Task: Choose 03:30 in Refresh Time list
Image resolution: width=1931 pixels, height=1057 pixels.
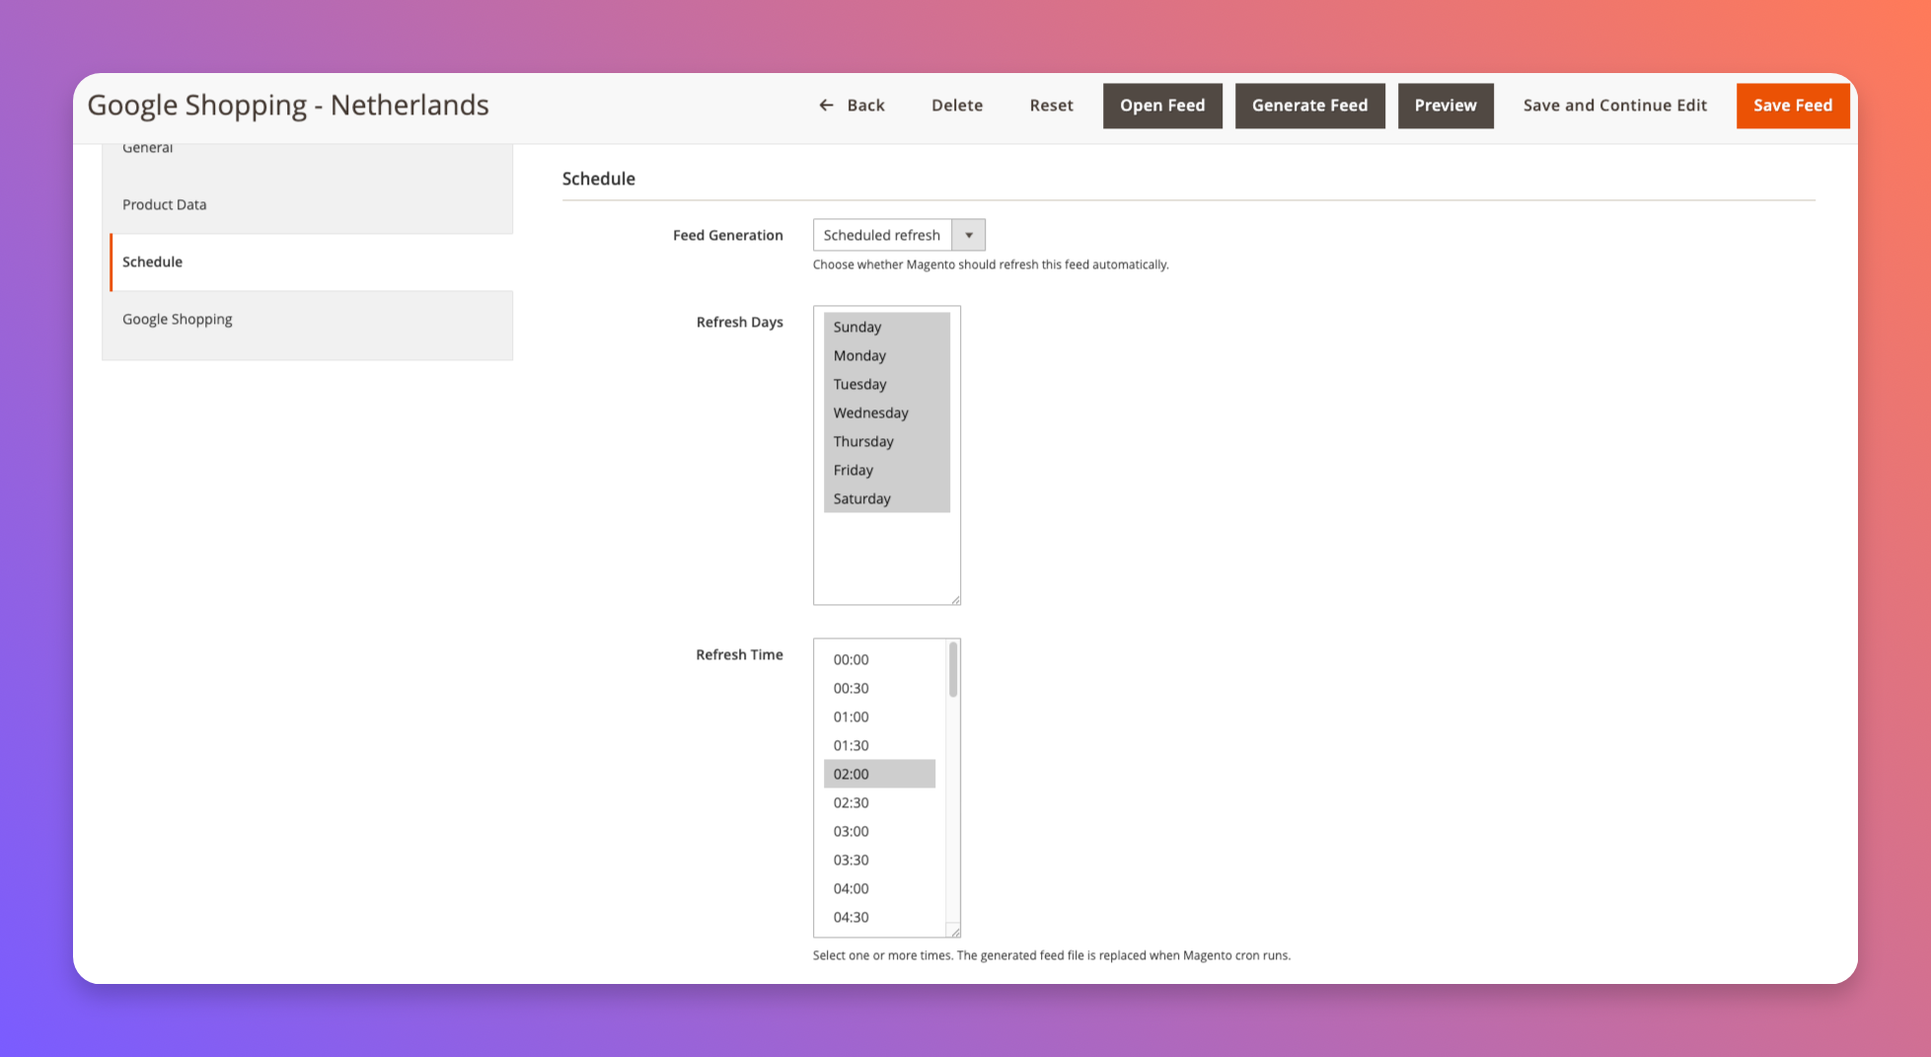Action: (x=879, y=860)
